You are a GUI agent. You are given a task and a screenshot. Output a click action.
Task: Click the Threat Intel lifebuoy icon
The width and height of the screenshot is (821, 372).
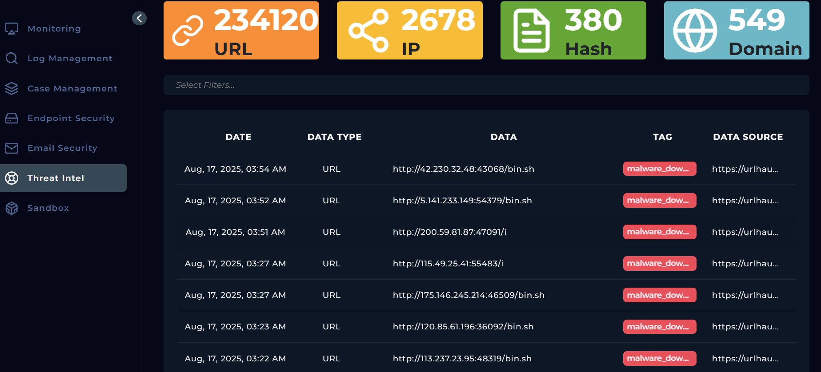[12, 178]
